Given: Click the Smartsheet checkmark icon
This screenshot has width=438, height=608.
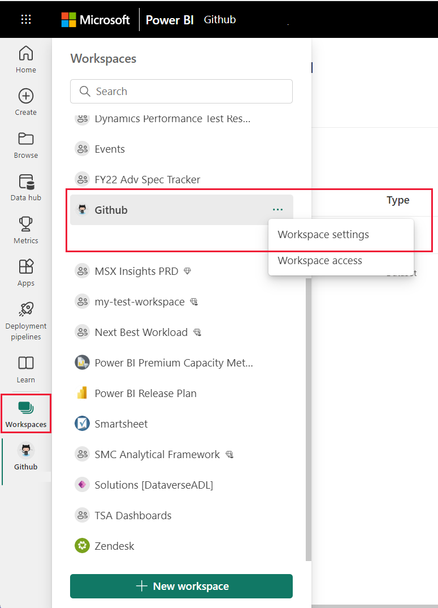Looking at the screenshot, I should (x=82, y=424).
